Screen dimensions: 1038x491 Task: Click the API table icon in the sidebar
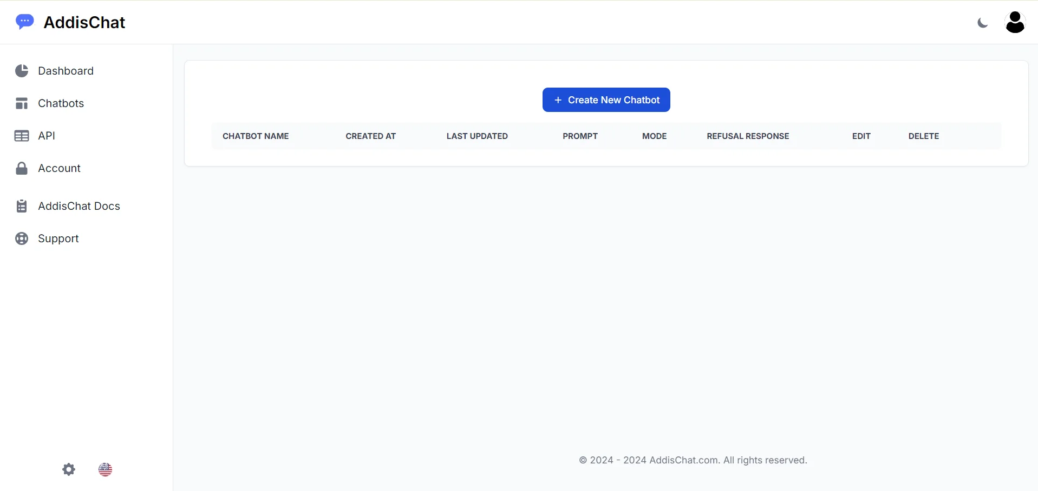point(21,135)
